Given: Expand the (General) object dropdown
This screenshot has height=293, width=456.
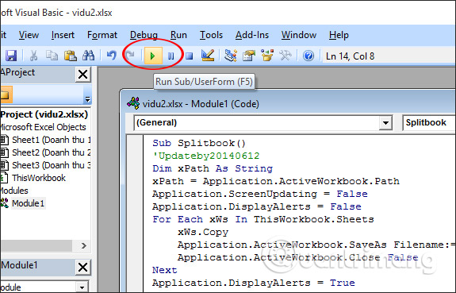Looking at the screenshot, I should pyautogui.click(x=385, y=122).
